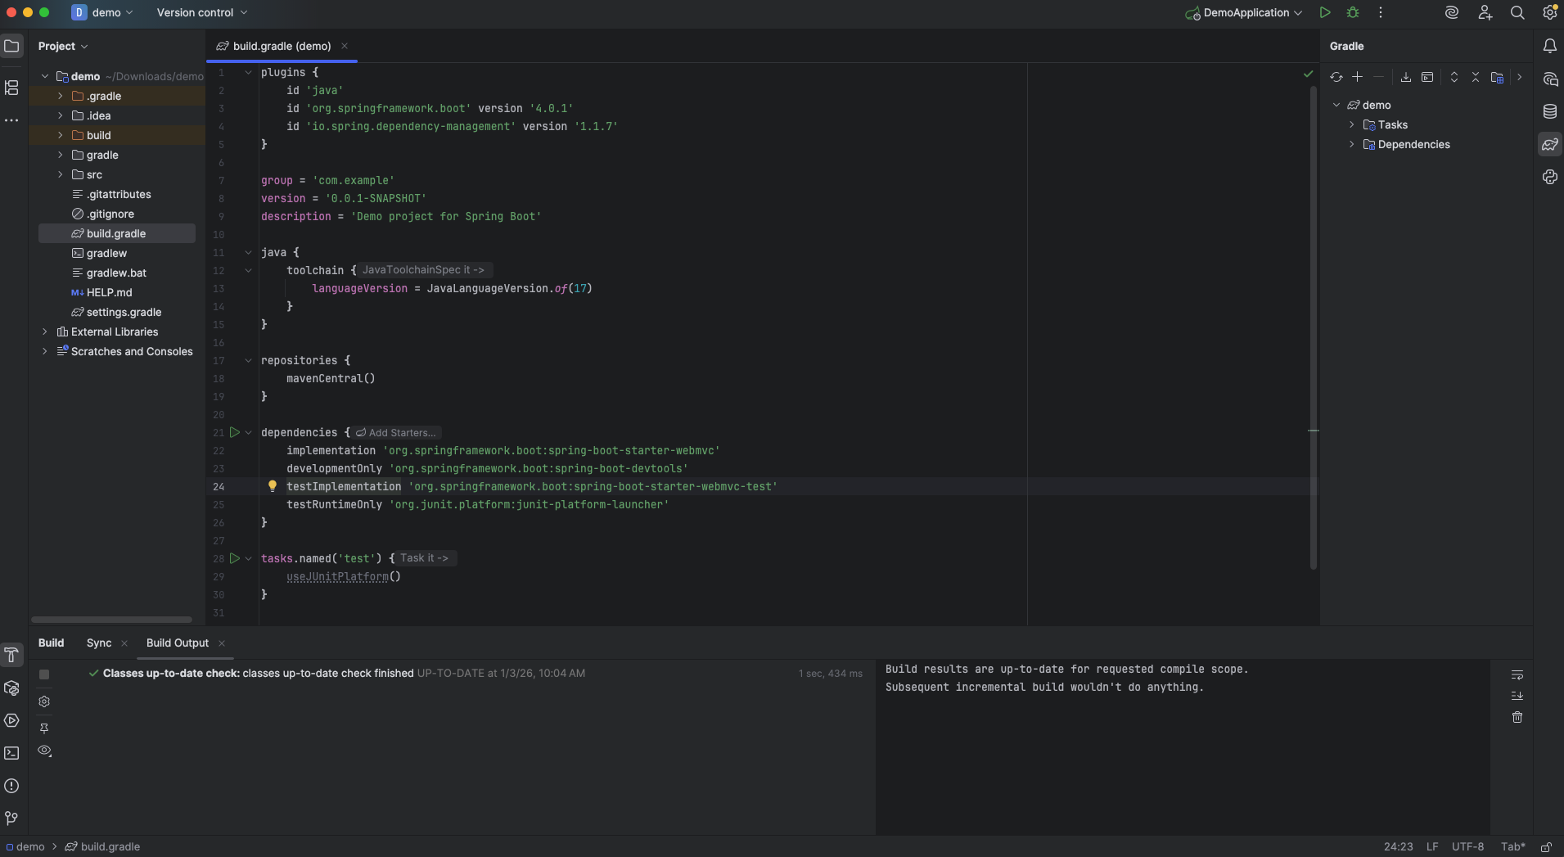Open the Build hammer tool window icon
Image resolution: width=1564 pixels, height=857 pixels.
[11, 655]
